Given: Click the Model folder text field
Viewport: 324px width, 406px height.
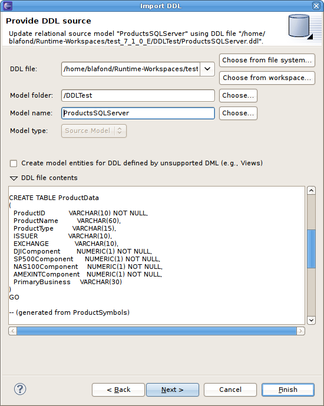Looking at the screenshot, I should [138, 95].
